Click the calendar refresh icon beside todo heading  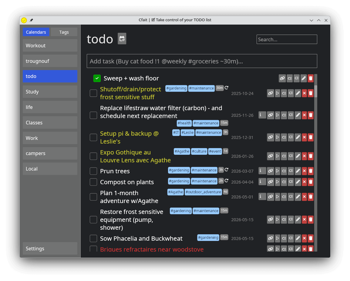pos(122,39)
